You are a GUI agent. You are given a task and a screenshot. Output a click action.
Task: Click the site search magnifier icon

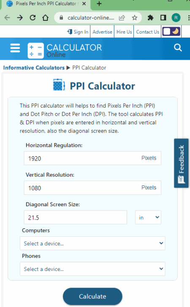pyautogui.click(x=178, y=47)
